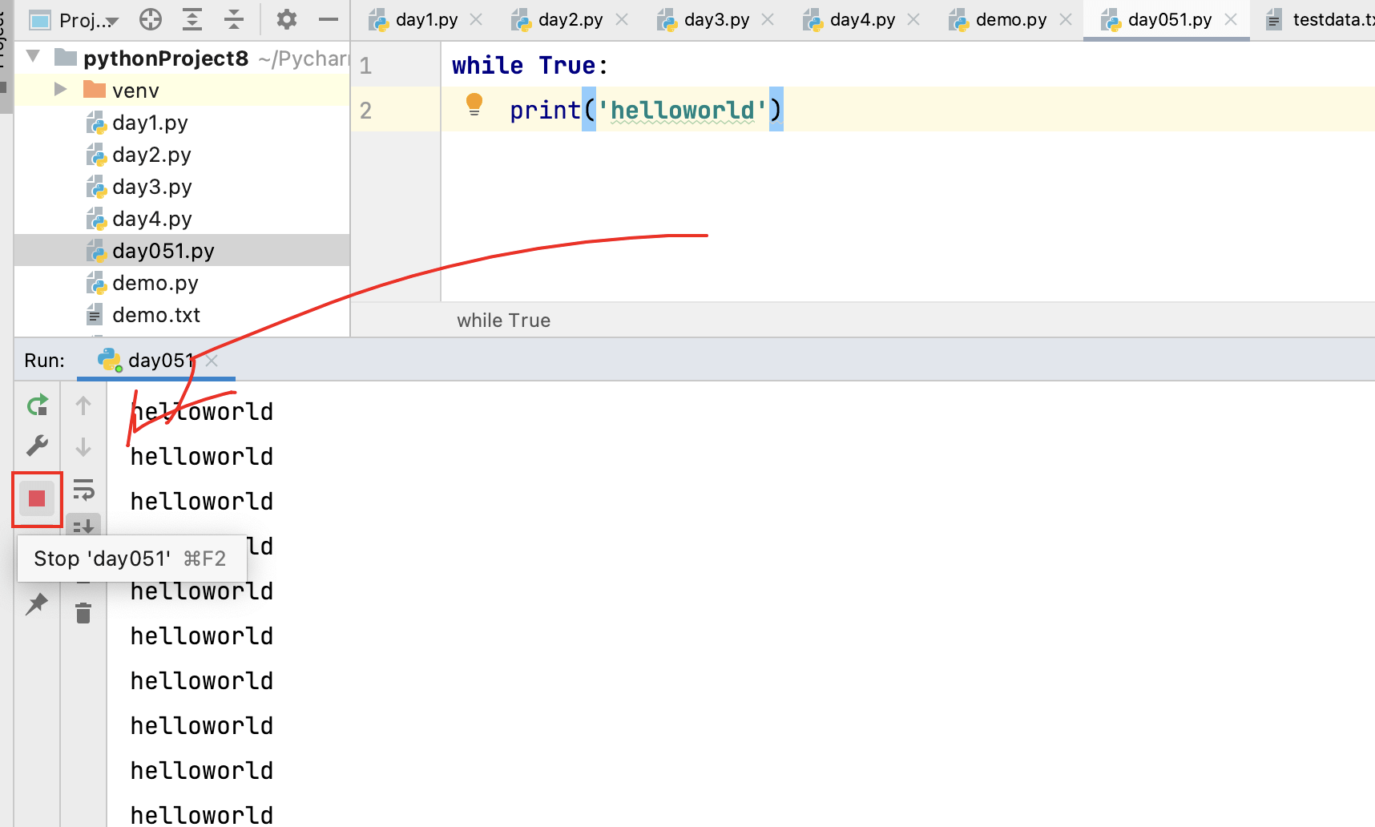Click Expand All in project toolbar

(192, 19)
